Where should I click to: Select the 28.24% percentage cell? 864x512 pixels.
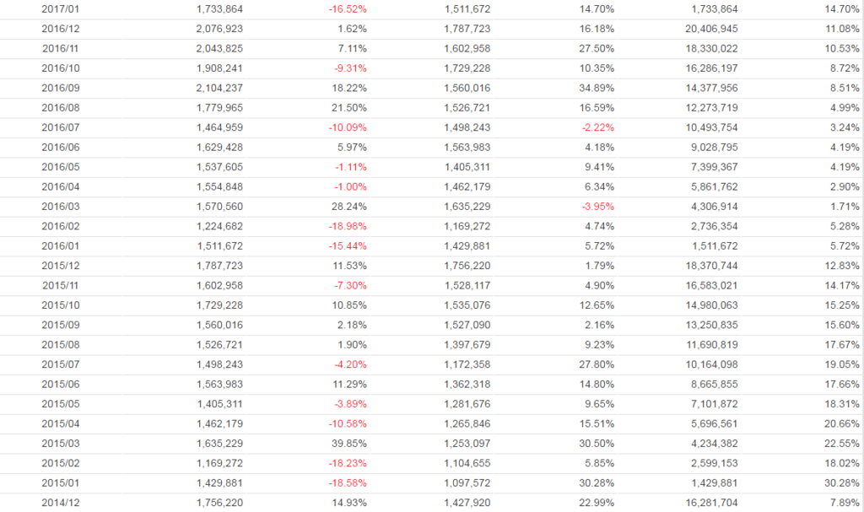[x=349, y=207]
